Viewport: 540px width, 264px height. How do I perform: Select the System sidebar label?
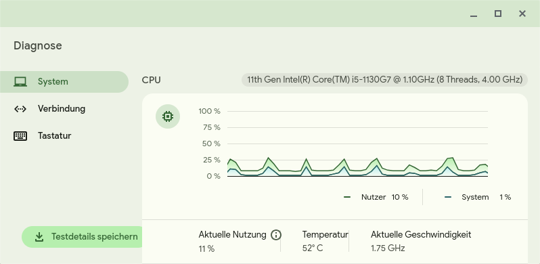[x=53, y=82]
